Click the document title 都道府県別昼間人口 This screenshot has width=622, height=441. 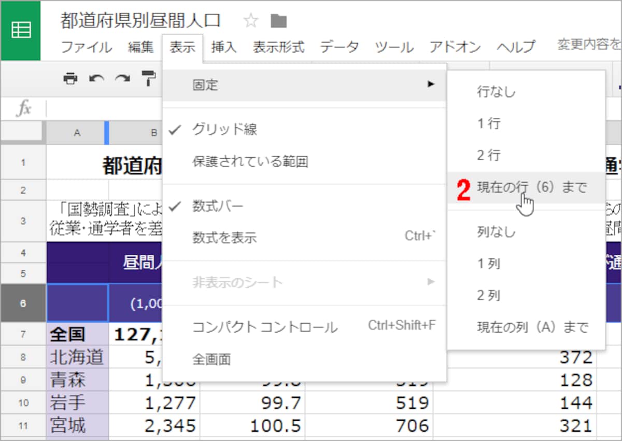click(x=141, y=20)
